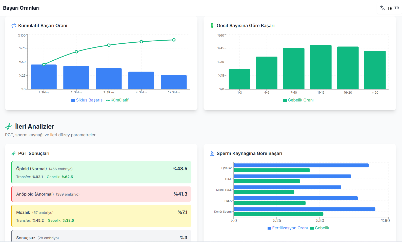Click the (389 embriyo) count text

pos(68,194)
